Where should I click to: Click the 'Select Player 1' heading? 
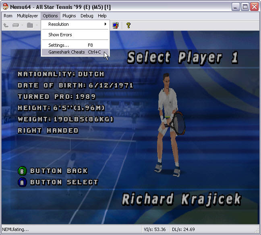coord(182,58)
